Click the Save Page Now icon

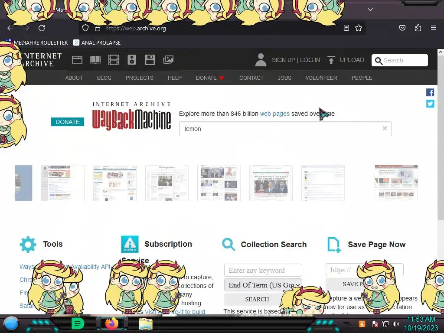tap(334, 245)
